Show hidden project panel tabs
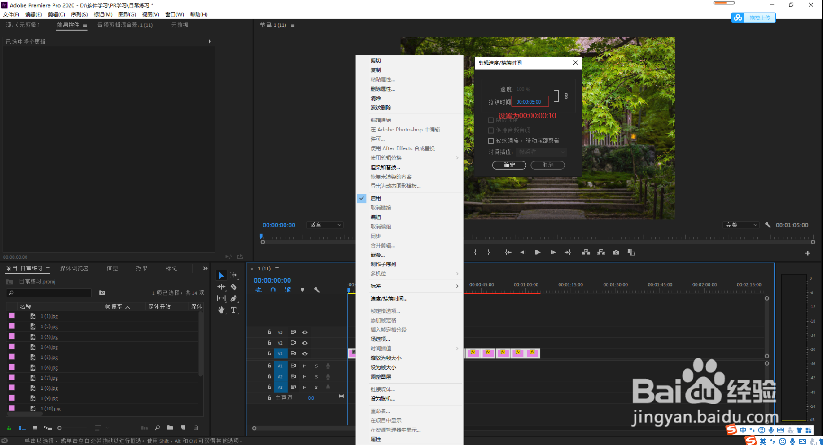The height and width of the screenshot is (445, 823). click(205, 268)
